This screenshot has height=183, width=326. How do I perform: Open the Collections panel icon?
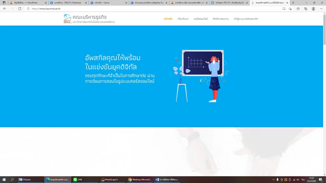306,9
